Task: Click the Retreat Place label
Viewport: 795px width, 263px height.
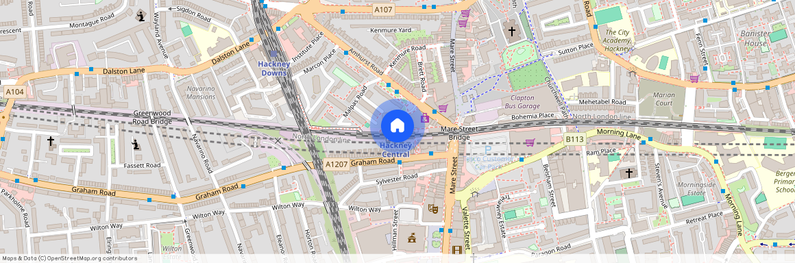Action: tap(705, 218)
